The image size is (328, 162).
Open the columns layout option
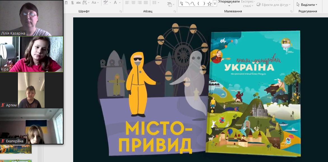[x=154, y=3]
